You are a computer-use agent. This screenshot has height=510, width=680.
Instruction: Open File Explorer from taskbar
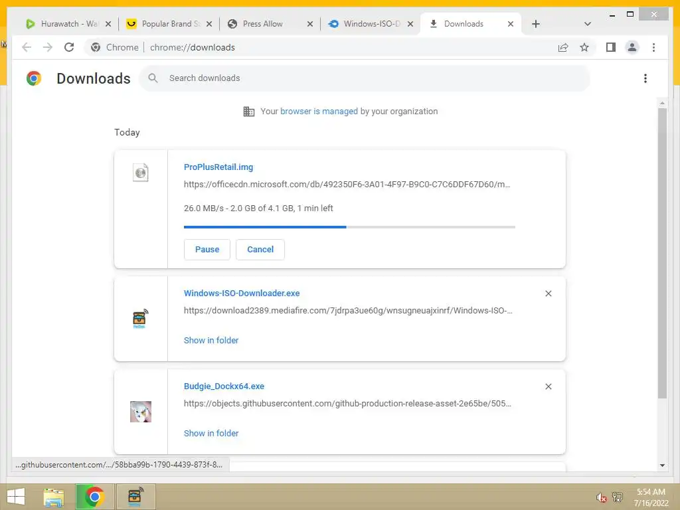click(x=54, y=497)
